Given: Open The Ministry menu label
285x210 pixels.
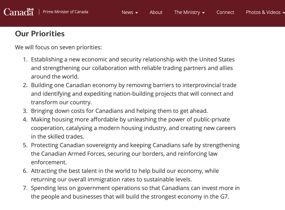Looking at the screenshot, I should coord(187,12).
